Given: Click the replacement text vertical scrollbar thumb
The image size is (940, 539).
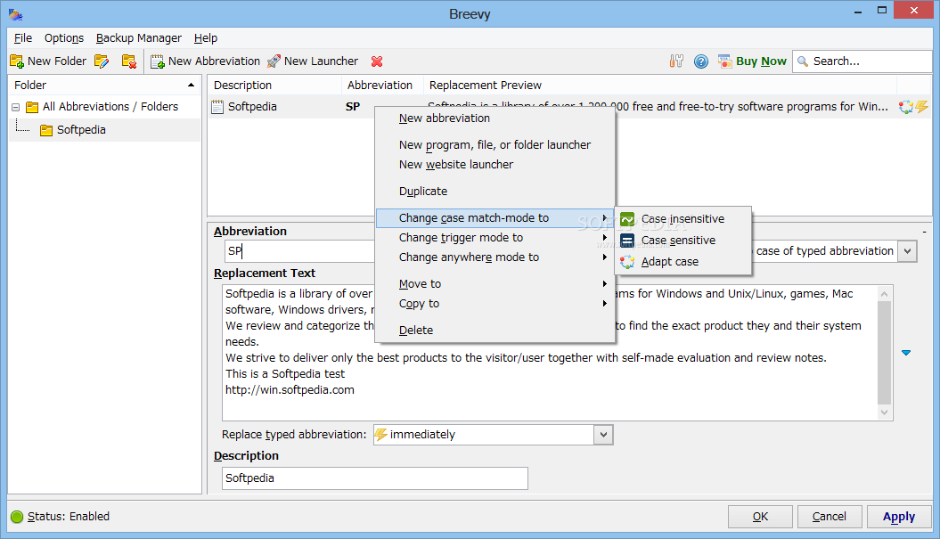Looking at the screenshot, I should 884,353.
